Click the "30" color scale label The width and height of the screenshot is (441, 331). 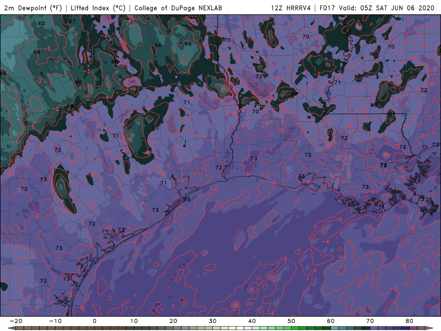[x=213, y=321]
